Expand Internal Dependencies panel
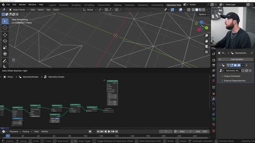 point(234,81)
